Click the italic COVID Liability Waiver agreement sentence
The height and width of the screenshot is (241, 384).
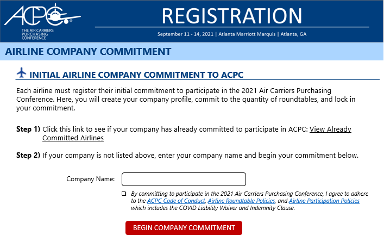point(249,201)
